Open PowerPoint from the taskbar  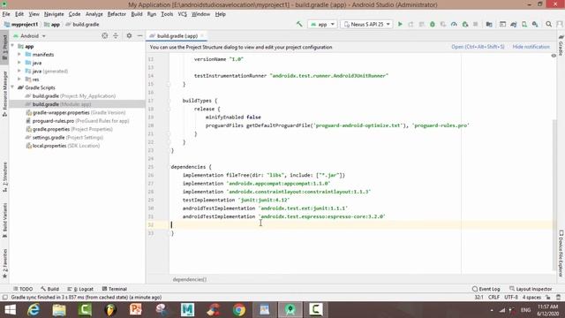pyautogui.click(x=136, y=310)
